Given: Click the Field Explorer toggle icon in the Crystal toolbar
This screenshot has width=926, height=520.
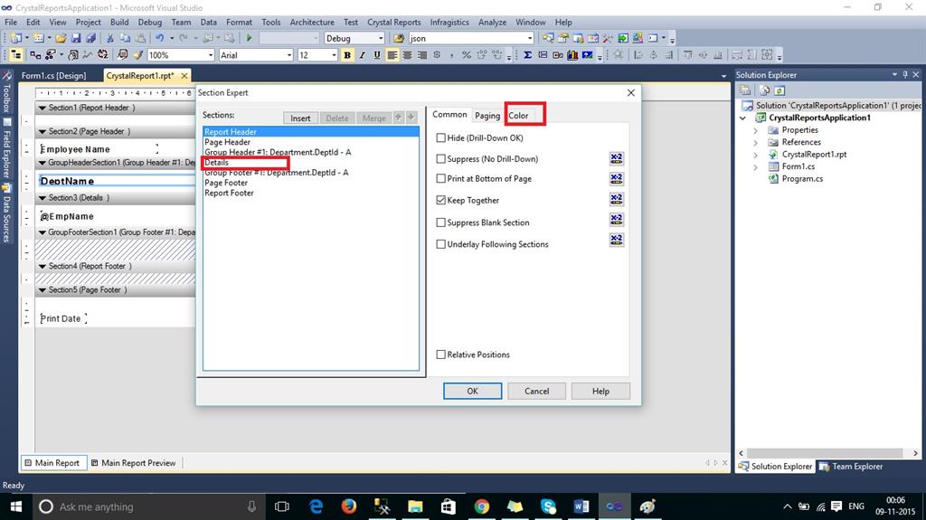Looking at the screenshot, I should (x=16, y=55).
